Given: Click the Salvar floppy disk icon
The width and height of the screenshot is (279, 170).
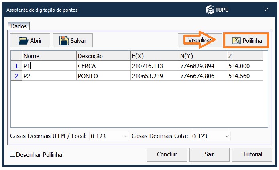Looking at the screenshot, I should point(64,40).
